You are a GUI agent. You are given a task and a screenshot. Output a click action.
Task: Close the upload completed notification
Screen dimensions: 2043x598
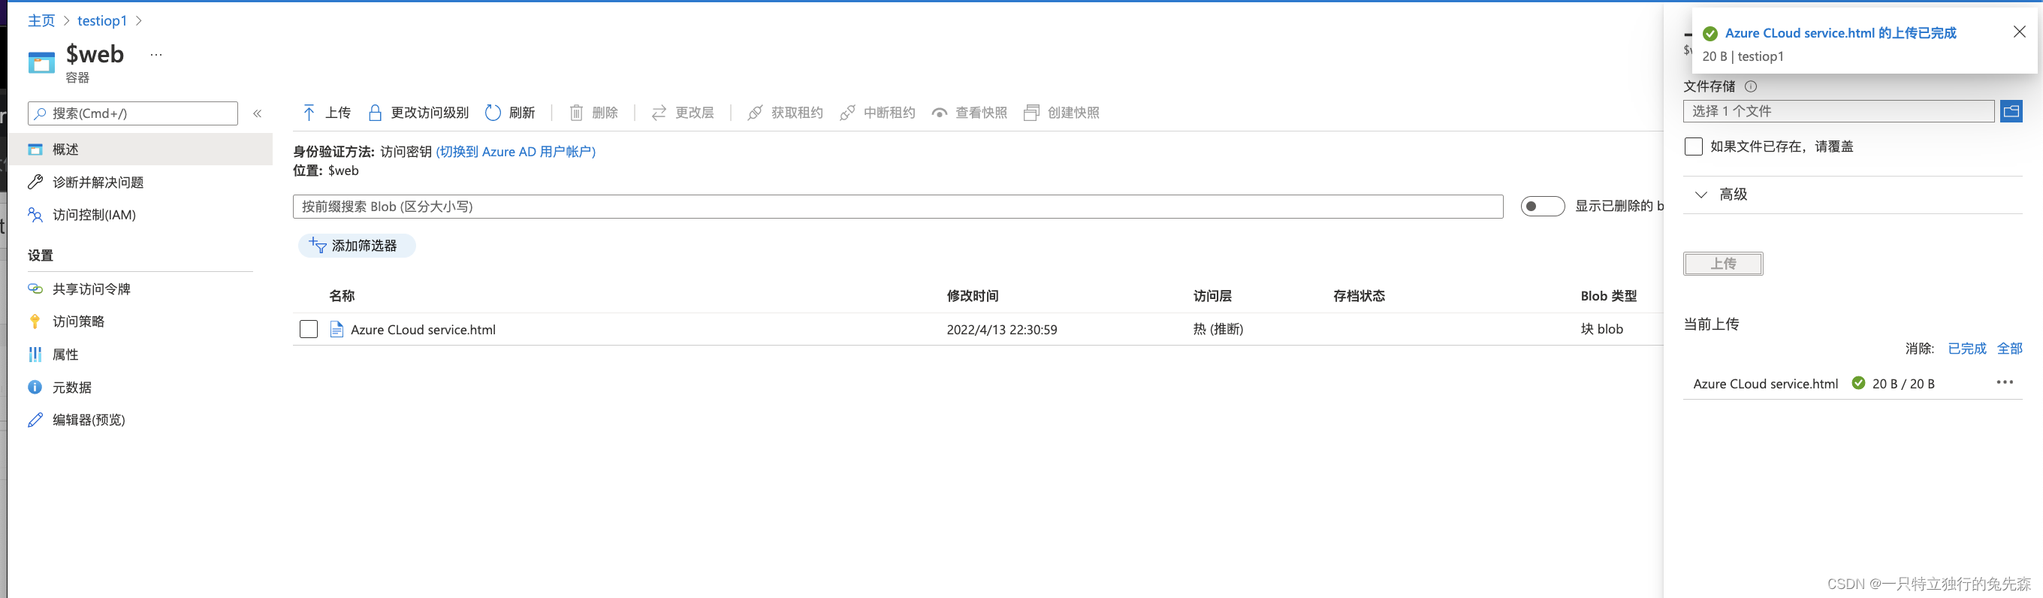tap(2019, 32)
